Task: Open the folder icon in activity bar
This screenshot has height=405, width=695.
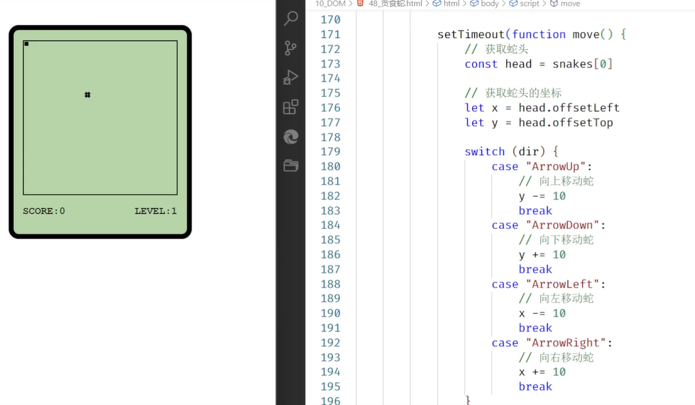Action: click(291, 166)
